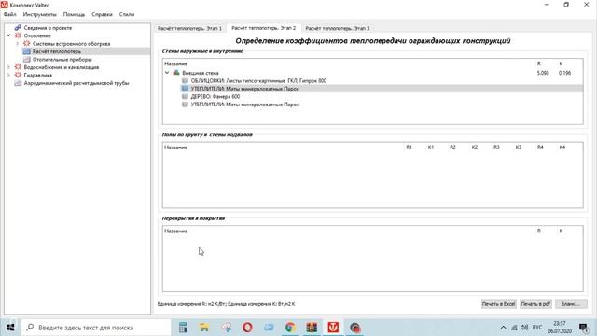This screenshot has width=597, height=336.
Task: Switch to Расчёт теплопотерь. Этап 3 tab
Action: [338, 28]
